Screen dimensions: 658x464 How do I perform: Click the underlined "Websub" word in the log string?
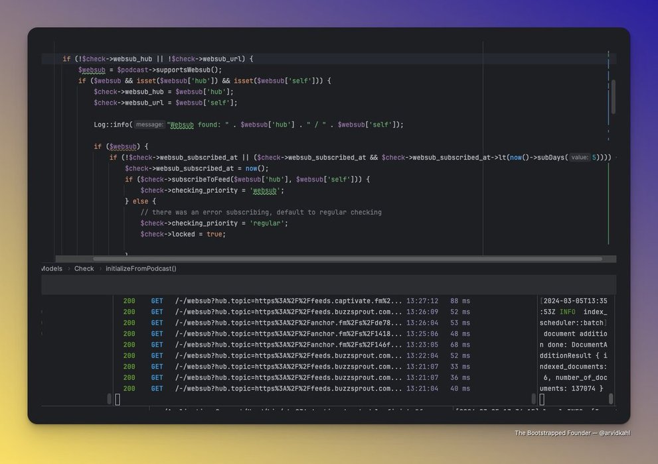pos(181,125)
